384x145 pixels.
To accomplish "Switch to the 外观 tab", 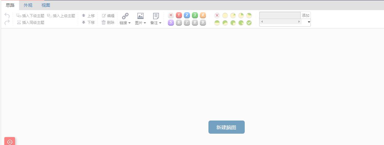I will point(28,5).
